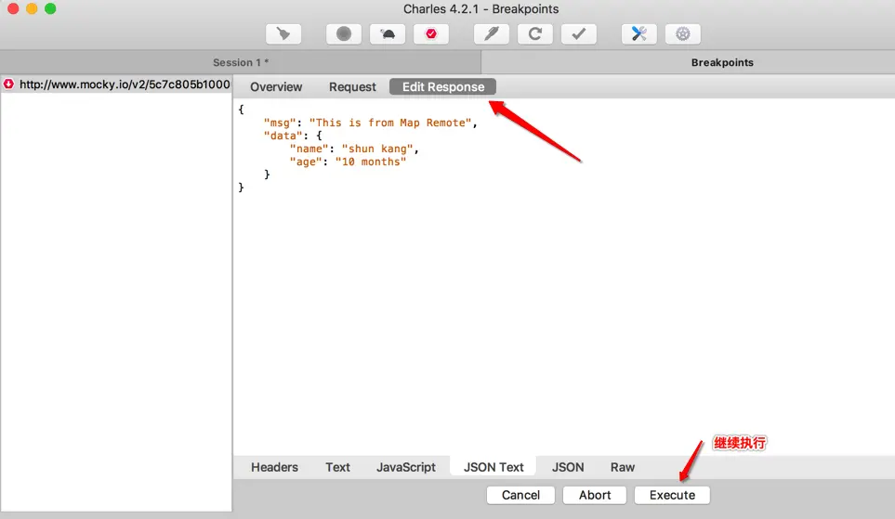
Task: Switch to the Raw view tab
Action: 622,467
